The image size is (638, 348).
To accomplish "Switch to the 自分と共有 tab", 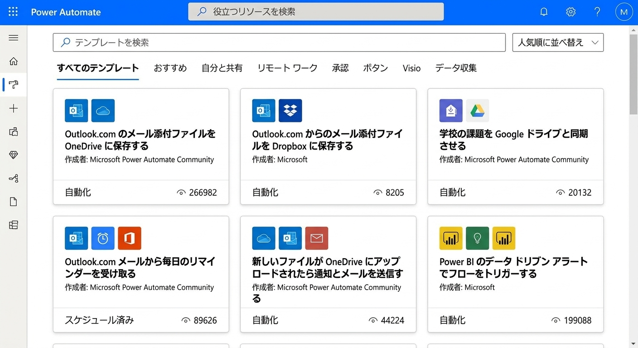I will point(222,68).
